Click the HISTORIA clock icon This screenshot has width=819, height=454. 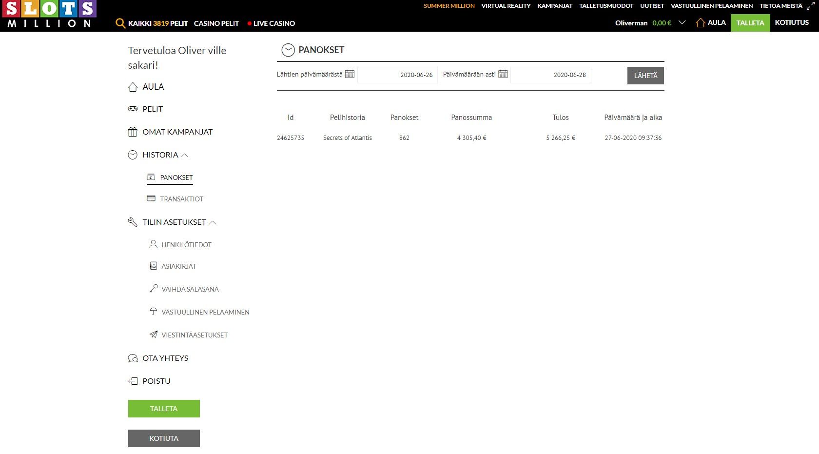point(133,155)
